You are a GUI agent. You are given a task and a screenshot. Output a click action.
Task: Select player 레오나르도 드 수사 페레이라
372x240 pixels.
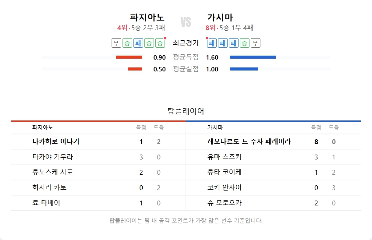(249, 141)
